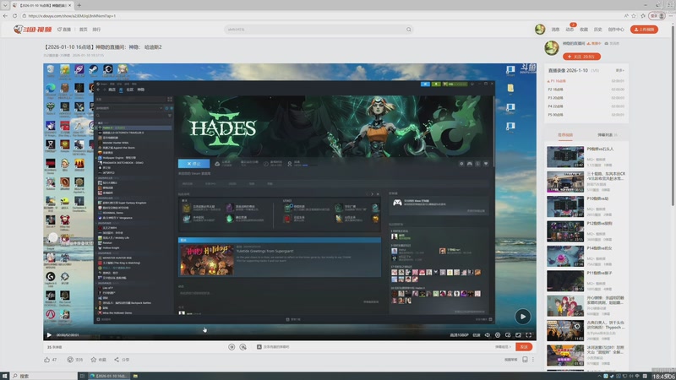
Task: Open the 消息 header link
Action: click(x=555, y=30)
